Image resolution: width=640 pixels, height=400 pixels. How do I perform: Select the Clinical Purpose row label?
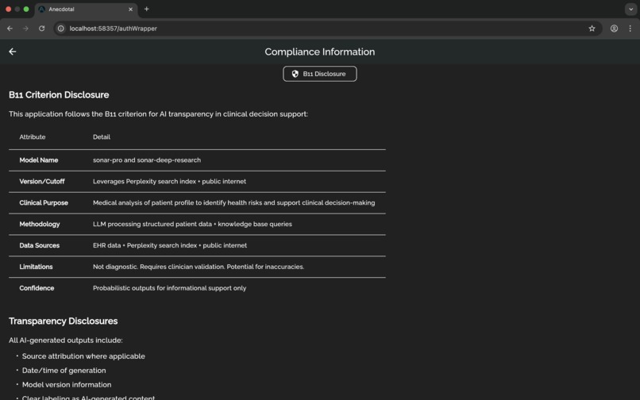click(x=44, y=203)
